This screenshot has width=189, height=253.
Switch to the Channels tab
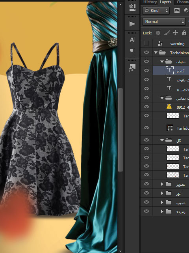coord(183,2)
